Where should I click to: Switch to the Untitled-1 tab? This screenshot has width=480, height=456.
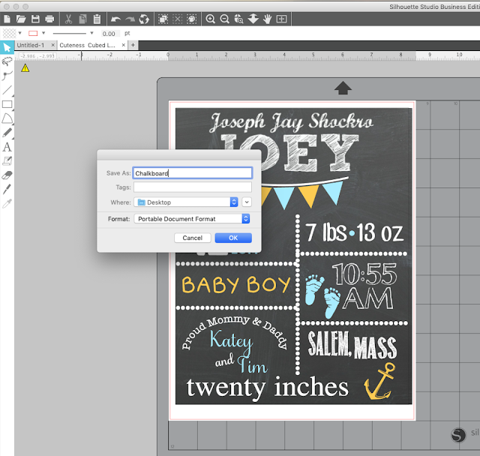click(31, 45)
